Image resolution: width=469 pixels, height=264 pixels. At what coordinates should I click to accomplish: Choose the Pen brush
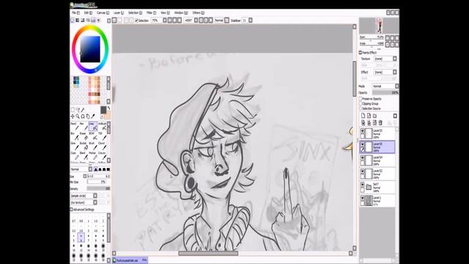(84, 126)
